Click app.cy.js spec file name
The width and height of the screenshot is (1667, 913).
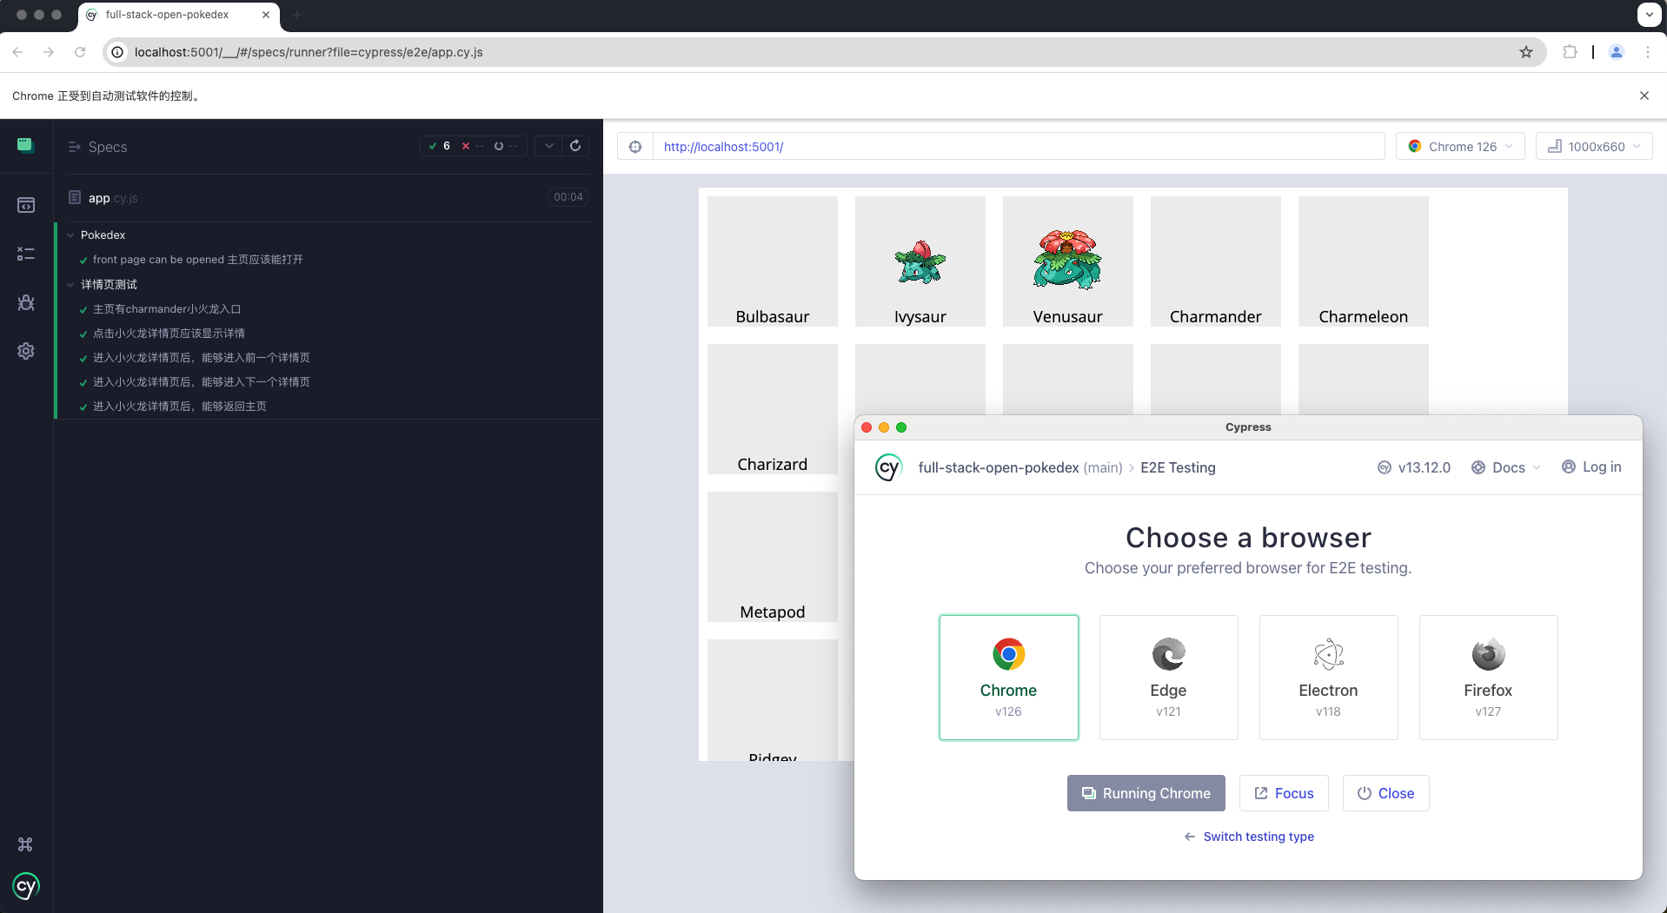point(112,198)
